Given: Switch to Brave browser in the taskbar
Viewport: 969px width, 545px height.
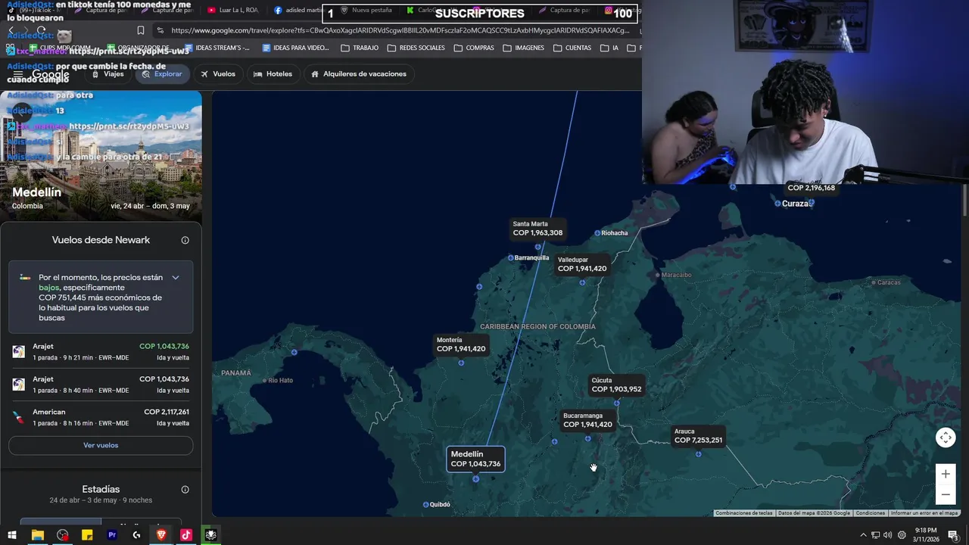Looking at the screenshot, I should (x=161, y=535).
